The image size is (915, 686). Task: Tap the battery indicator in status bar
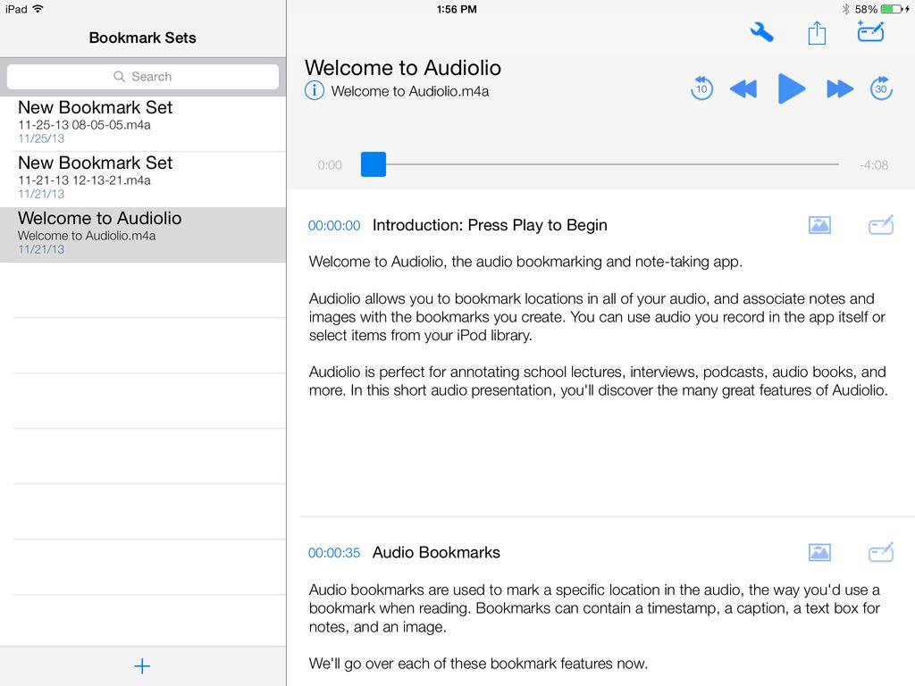coord(891,9)
